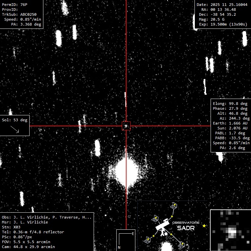Click the N/E compass orientation indicator
251x251 pixels.
pos(126,240)
